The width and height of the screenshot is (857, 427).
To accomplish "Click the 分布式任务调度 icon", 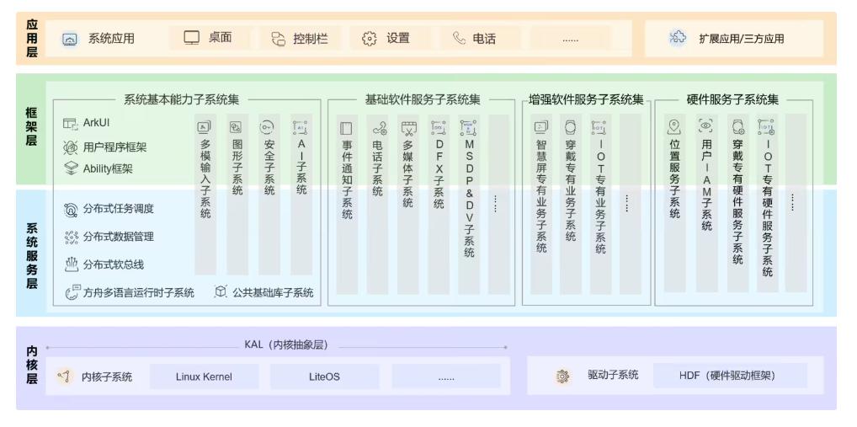I will tap(71, 210).
